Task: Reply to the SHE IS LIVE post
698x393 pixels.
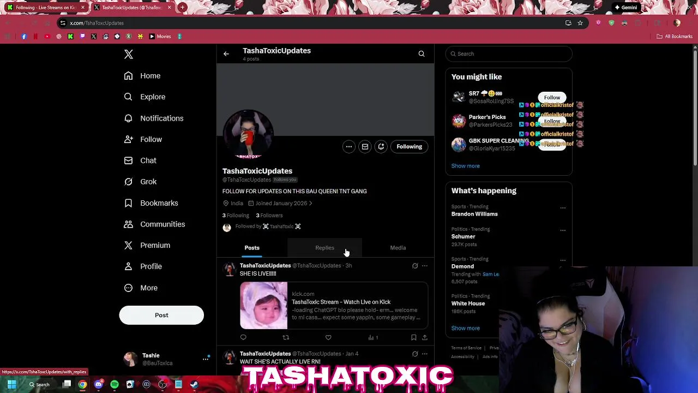Action: 243,337
